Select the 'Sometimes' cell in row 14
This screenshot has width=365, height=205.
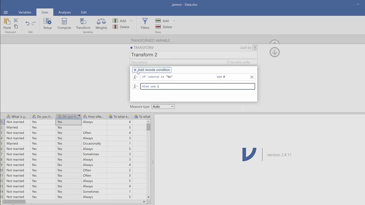coord(94,192)
